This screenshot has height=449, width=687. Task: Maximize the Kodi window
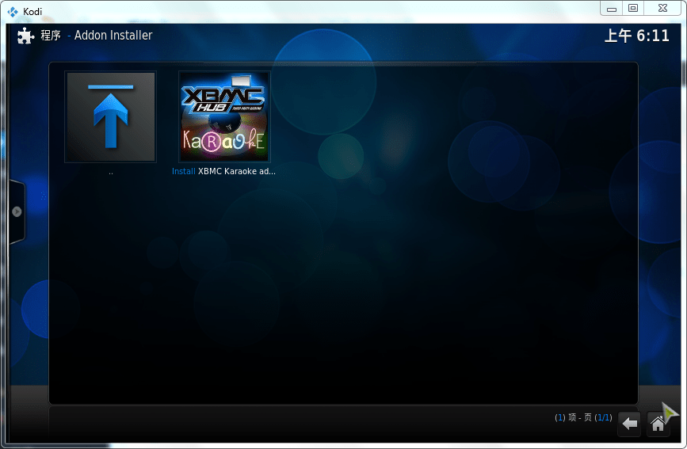[632, 8]
